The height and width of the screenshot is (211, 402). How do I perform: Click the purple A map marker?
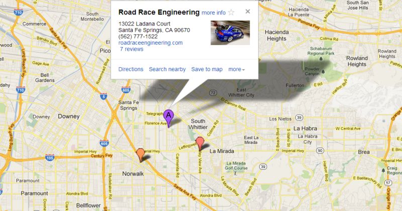click(x=168, y=118)
